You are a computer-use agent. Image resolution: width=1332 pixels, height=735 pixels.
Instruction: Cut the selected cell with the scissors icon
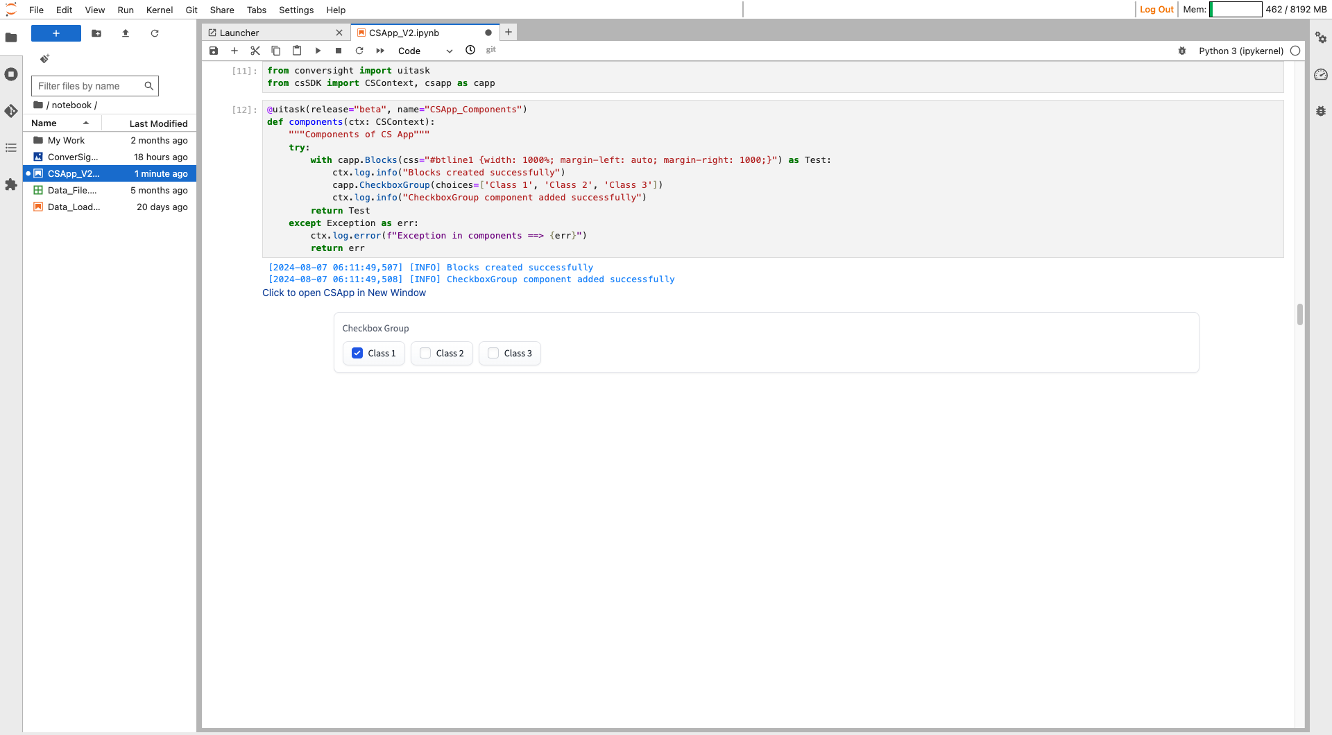(x=255, y=51)
